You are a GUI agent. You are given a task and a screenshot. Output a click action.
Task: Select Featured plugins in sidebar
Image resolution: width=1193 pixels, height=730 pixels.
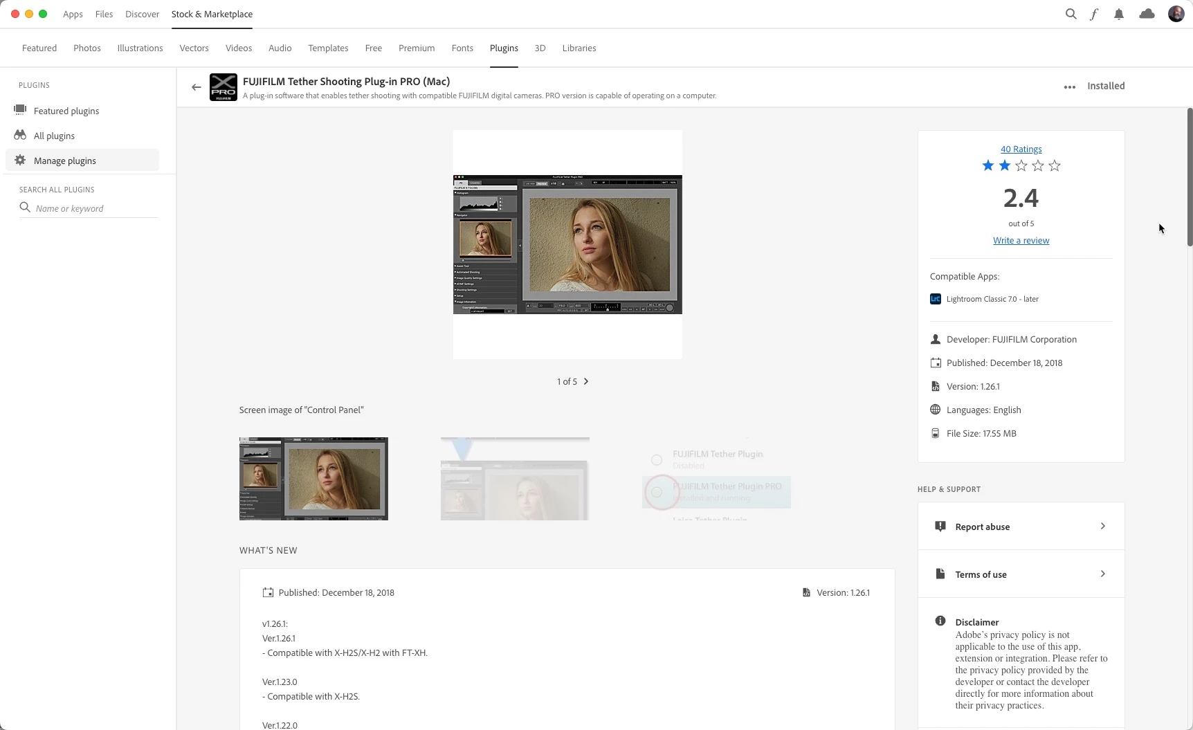coord(82,111)
